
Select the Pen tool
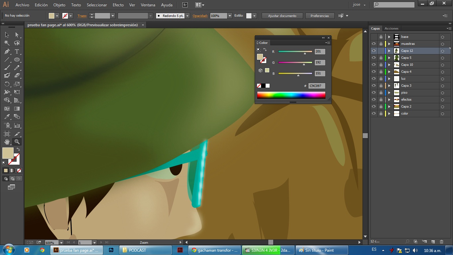7,51
